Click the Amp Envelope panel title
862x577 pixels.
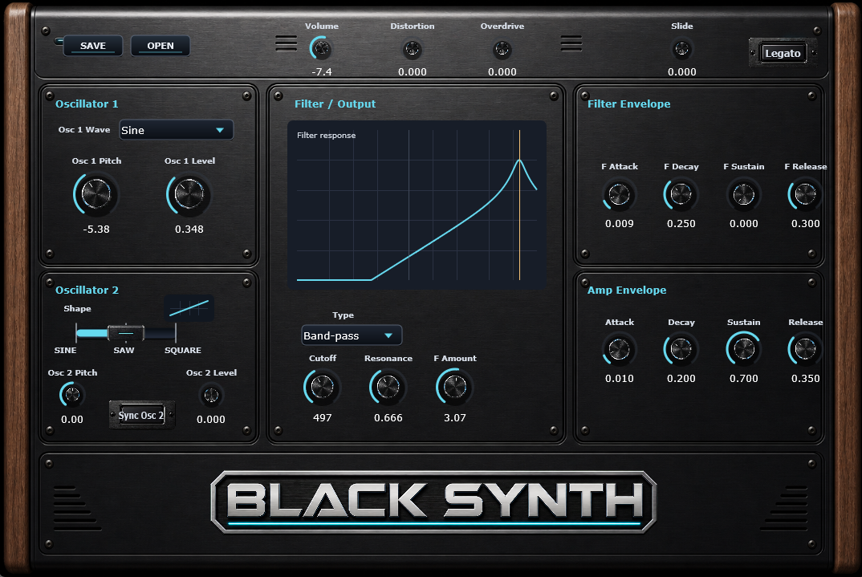[627, 291]
